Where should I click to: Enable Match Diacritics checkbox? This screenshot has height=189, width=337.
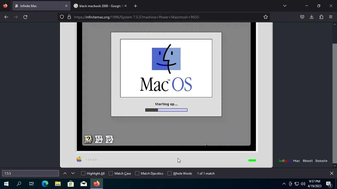pos(137,173)
